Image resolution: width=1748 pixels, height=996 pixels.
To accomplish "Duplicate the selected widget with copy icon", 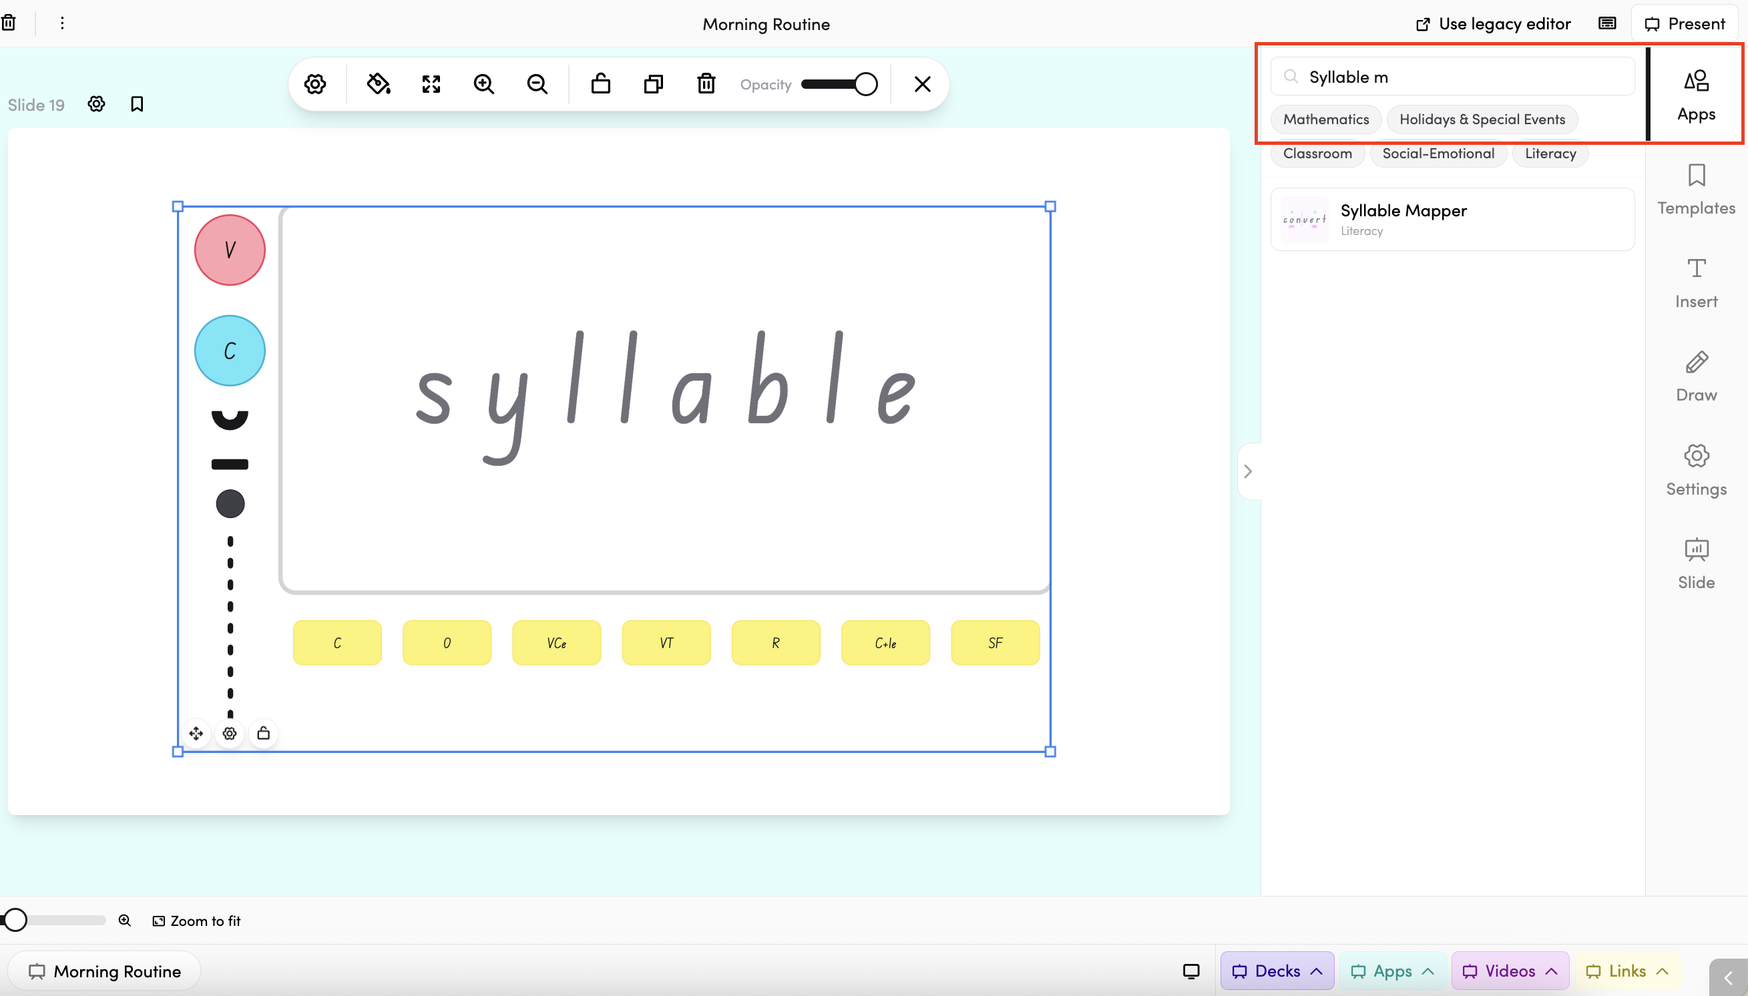I will pos(654,84).
